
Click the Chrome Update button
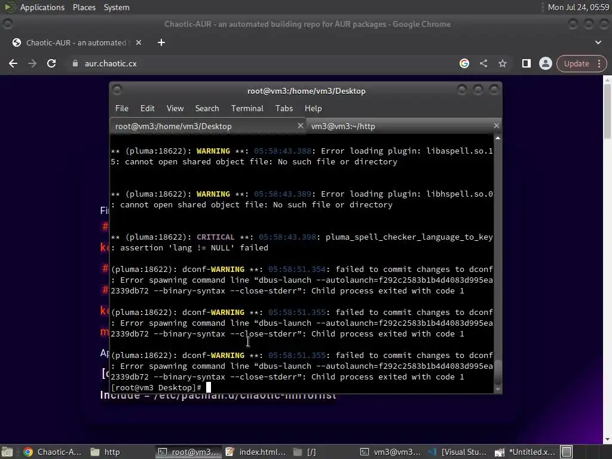[x=577, y=63]
